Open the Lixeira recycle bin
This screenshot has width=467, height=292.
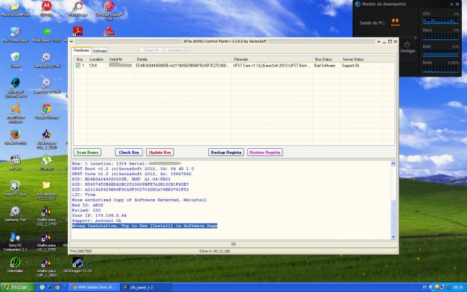tap(15, 60)
